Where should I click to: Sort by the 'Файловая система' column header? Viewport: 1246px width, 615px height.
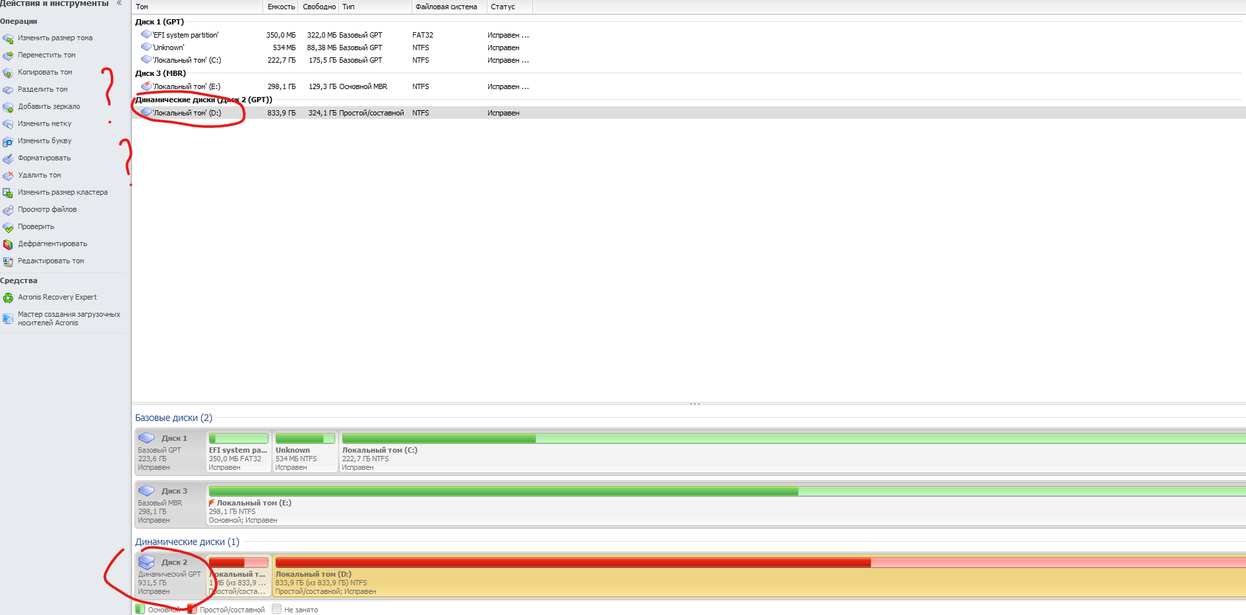pyautogui.click(x=449, y=7)
